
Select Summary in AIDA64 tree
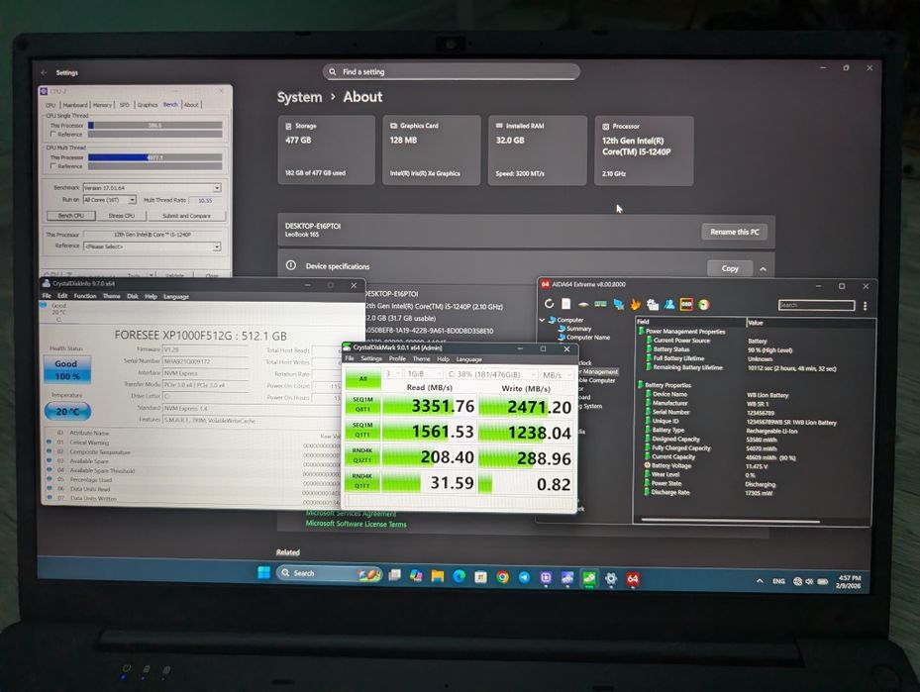578,329
